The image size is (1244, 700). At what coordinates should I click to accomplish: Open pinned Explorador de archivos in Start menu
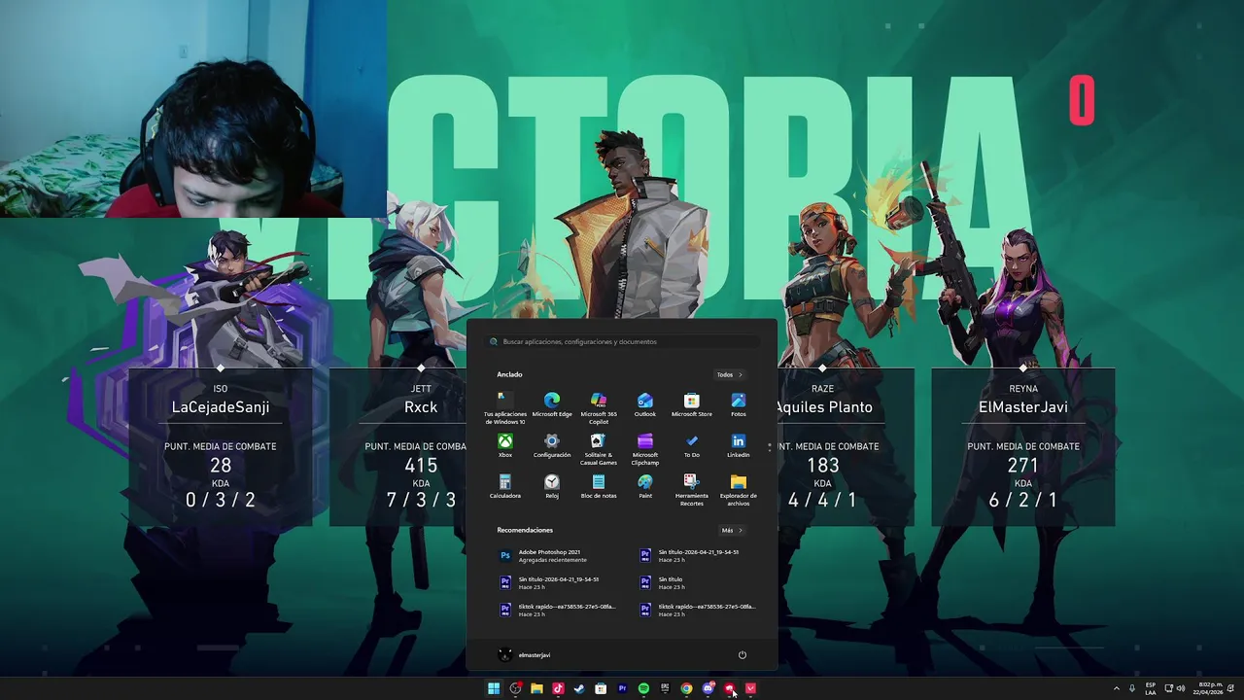(x=739, y=489)
